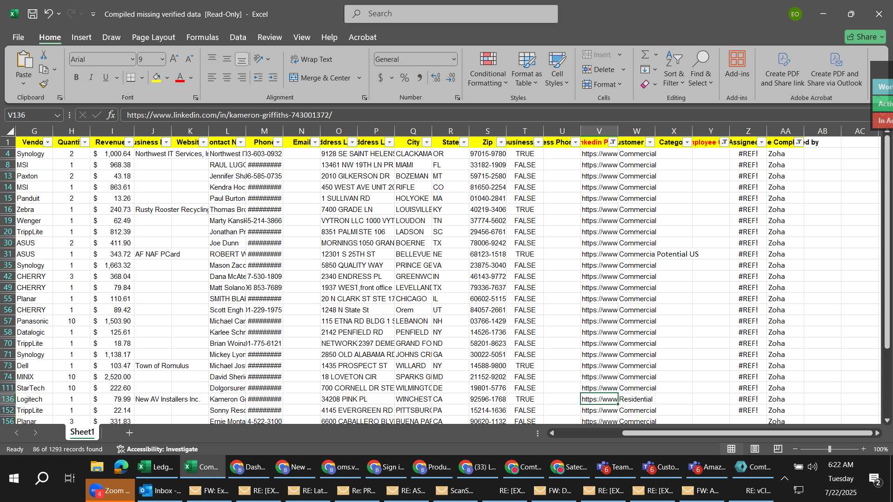
Task: Click Conditional Formatting button
Action: click(487, 69)
